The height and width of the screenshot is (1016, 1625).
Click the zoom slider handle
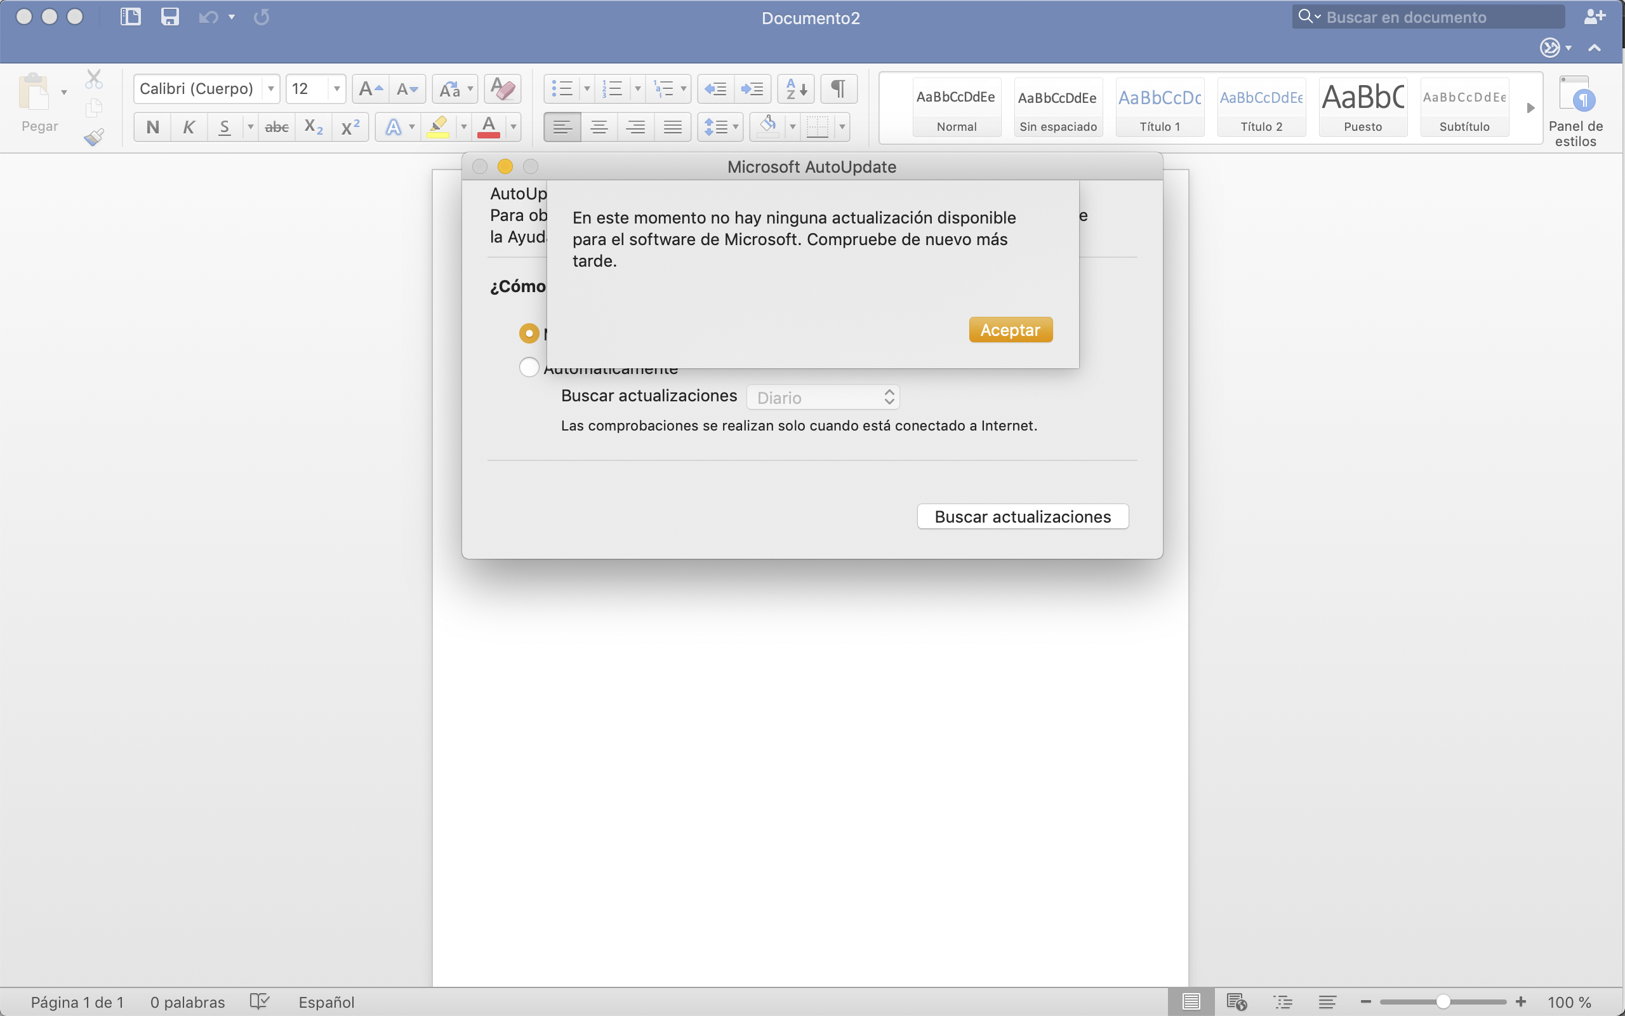click(x=1442, y=1002)
